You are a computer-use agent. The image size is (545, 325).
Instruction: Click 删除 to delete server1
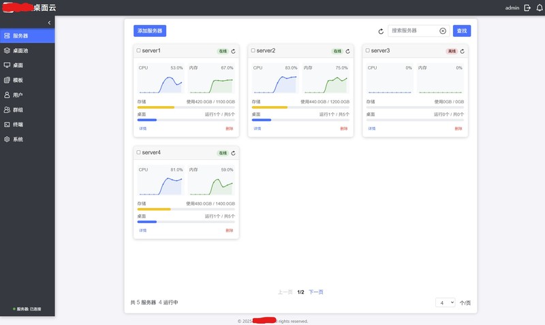[230, 129]
